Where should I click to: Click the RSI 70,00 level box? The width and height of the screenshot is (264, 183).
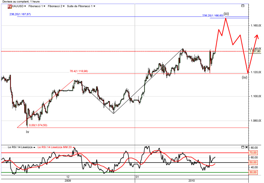pyautogui.click(x=253, y=152)
